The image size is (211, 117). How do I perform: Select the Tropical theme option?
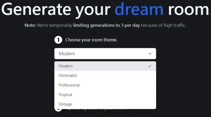[x=105, y=95]
